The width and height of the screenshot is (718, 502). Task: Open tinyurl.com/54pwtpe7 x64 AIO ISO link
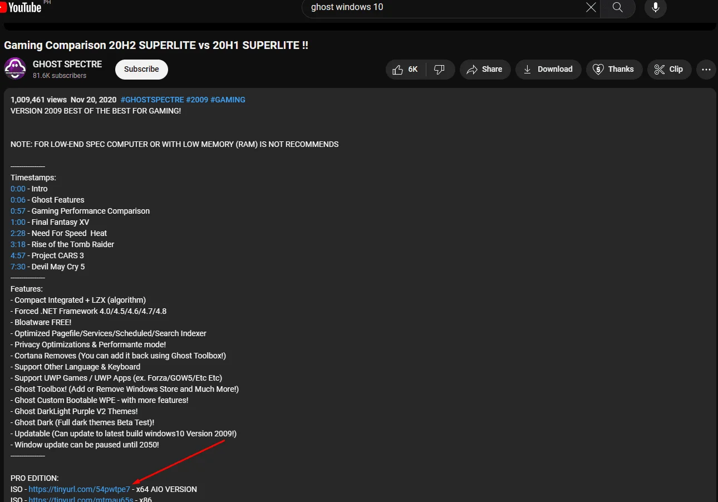pos(79,489)
